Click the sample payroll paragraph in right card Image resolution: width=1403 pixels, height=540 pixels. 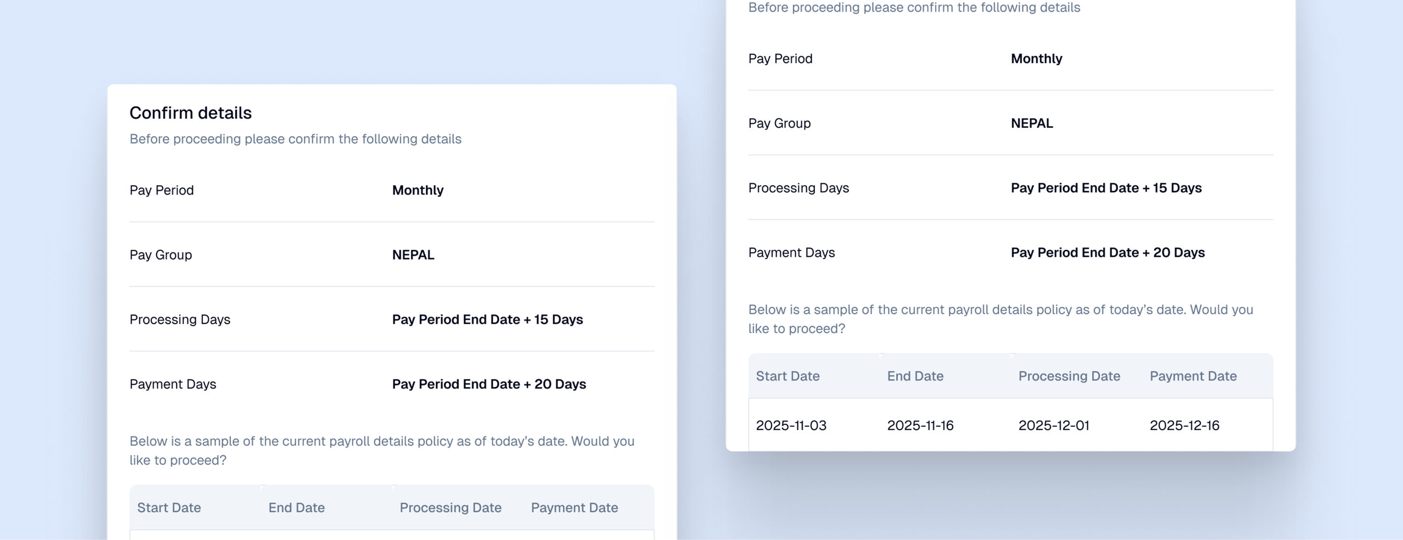click(x=1000, y=319)
